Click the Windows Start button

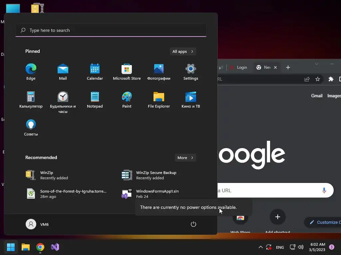(x=11, y=247)
